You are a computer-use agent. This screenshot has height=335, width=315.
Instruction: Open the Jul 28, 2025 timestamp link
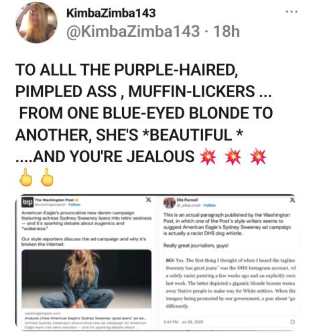pyautogui.click(x=184, y=322)
